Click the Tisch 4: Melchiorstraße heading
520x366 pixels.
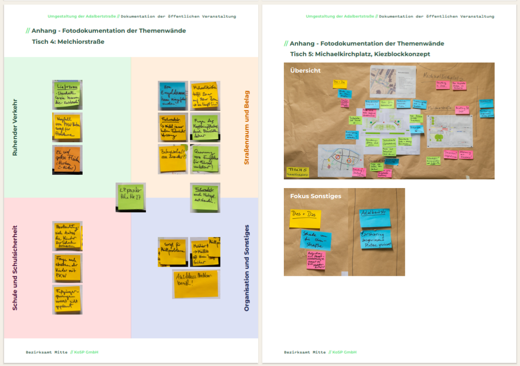[x=68, y=42]
